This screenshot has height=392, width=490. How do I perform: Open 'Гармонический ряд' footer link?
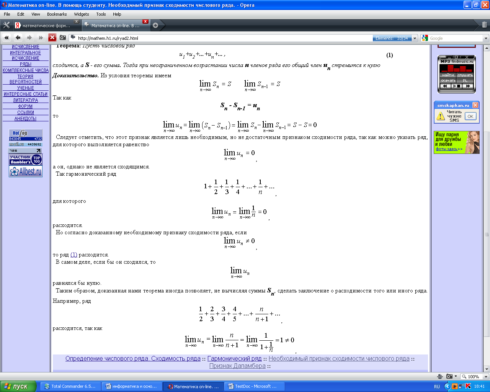point(234,359)
